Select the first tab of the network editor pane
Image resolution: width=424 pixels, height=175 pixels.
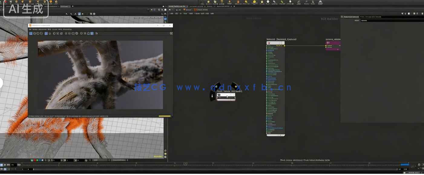pyautogui.click(x=177, y=6)
